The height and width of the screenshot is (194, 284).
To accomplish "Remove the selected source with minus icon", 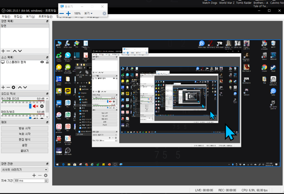I will [x=8, y=88].
